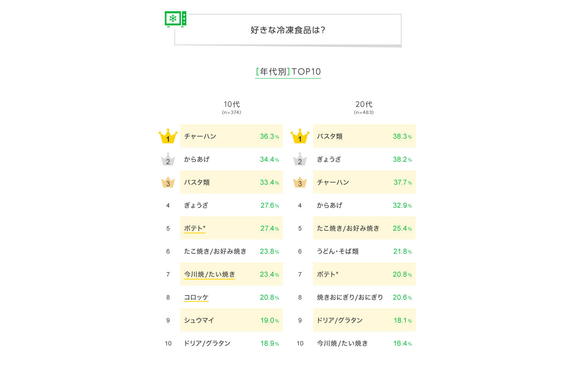Click the 焼きおにぎり/おにぎり 20.6% row

364,297
